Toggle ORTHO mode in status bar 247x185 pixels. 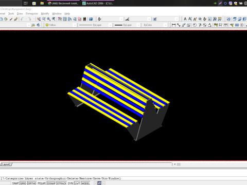click(x=32, y=183)
